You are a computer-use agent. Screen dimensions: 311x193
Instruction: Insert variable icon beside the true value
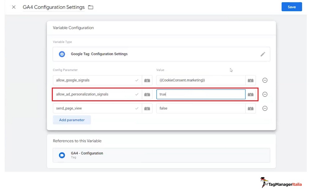pyautogui.click(x=251, y=94)
